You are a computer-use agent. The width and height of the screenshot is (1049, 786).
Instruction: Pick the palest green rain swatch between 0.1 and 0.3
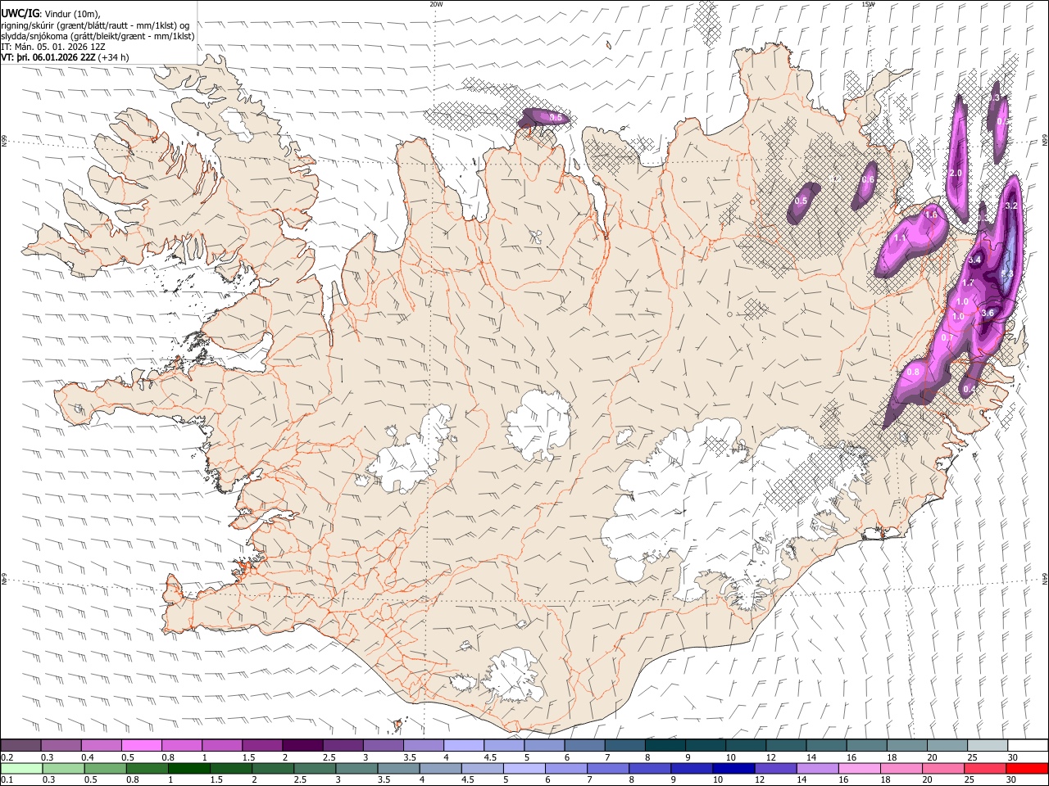coord(20,768)
